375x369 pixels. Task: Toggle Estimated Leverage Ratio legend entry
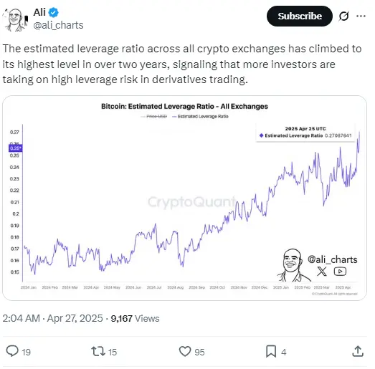coord(201,116)
